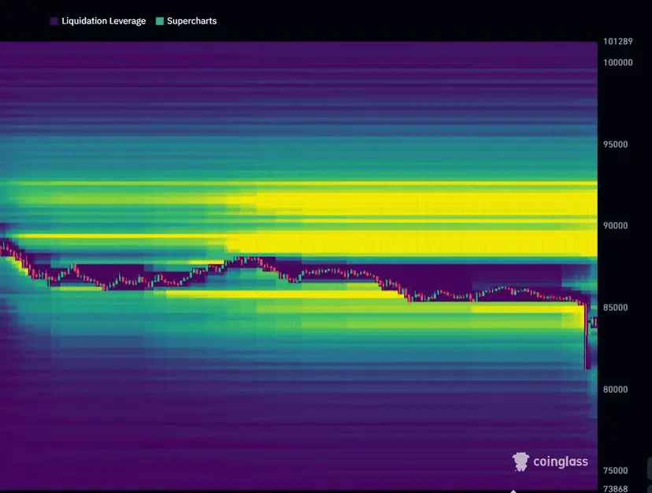Viewport: 652px width, 493px height.
Task: Click the 85000 price axis label
Action: (x=616, y=307)
